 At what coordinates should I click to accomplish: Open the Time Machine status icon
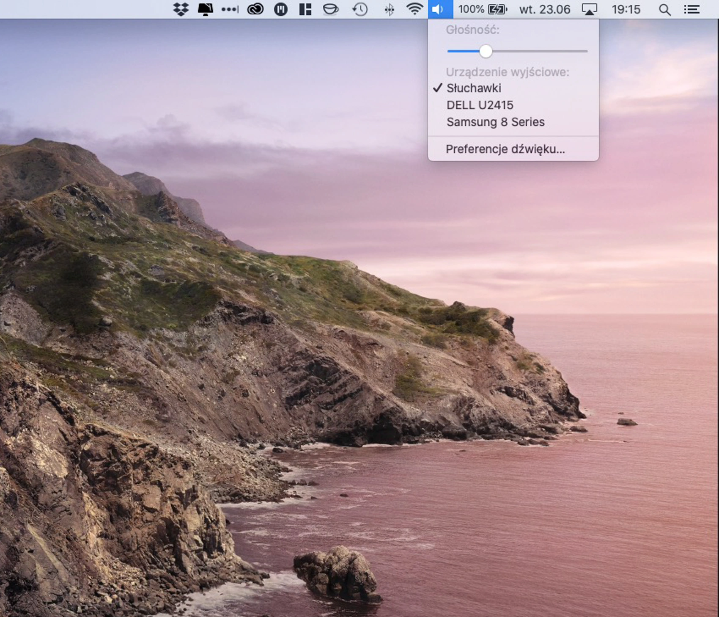point(360,9)
